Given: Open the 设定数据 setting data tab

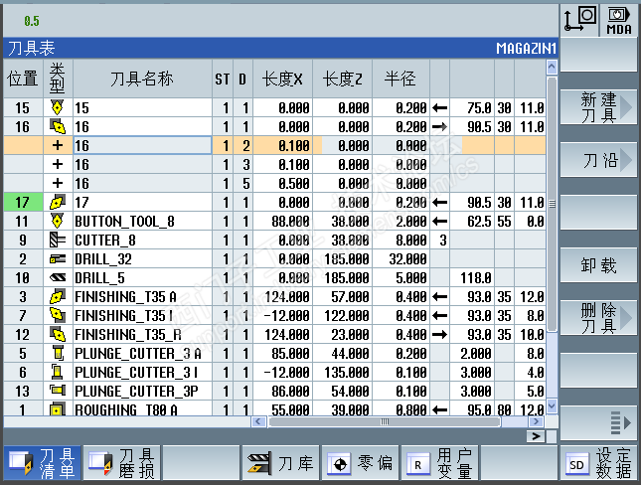Looking at the screenshot, I should coord(598,463).
